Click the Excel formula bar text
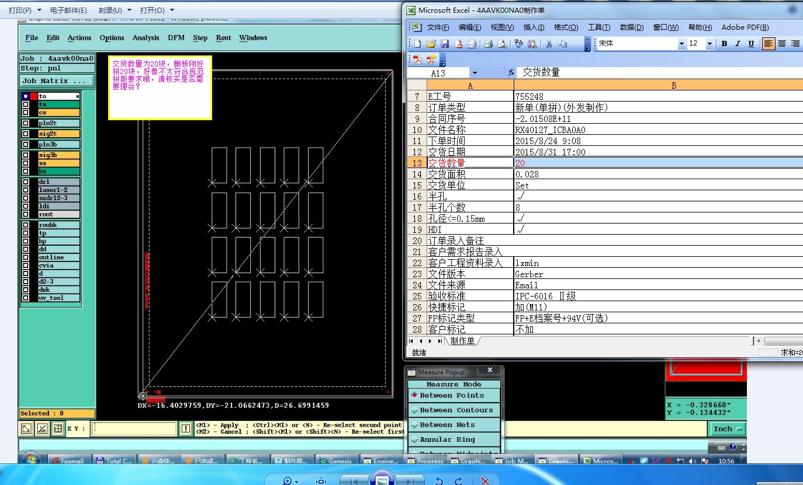This screenshot has height=485, width=803. pos(541,73)
